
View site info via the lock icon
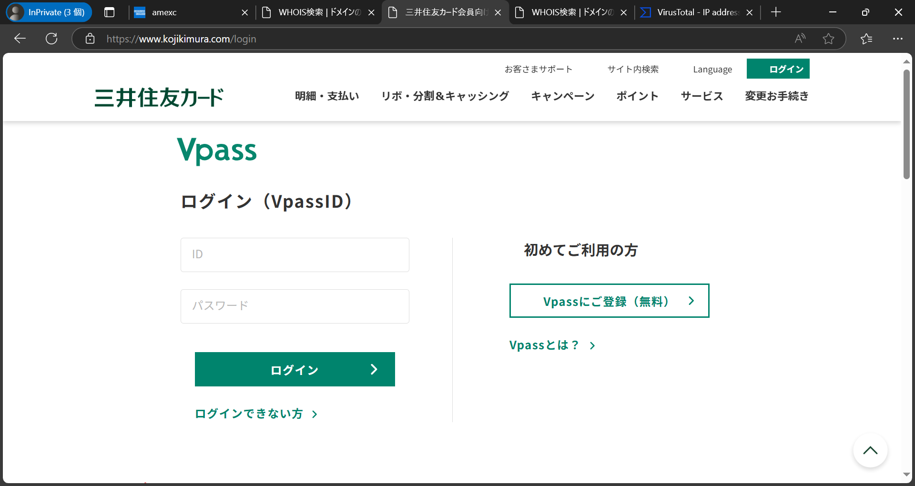click(x=90, y=39)
